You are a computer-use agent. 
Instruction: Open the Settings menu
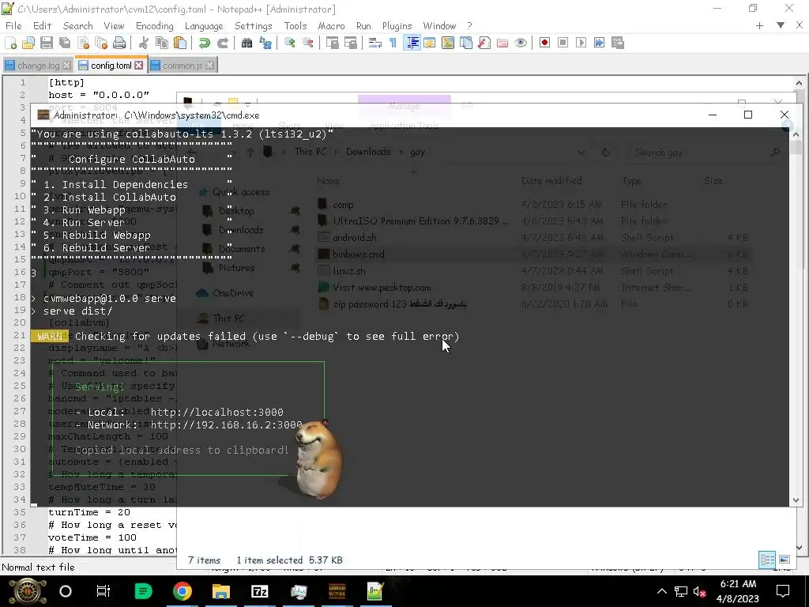click(253, 26)
